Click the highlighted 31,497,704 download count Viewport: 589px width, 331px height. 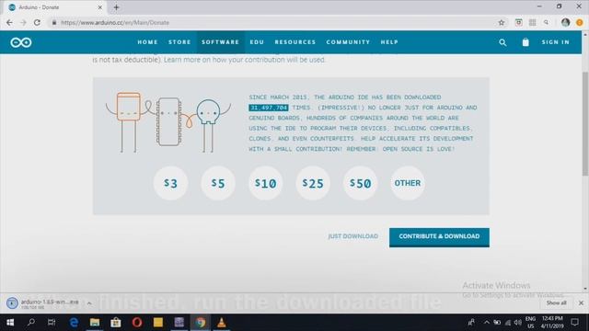[269, 108]
